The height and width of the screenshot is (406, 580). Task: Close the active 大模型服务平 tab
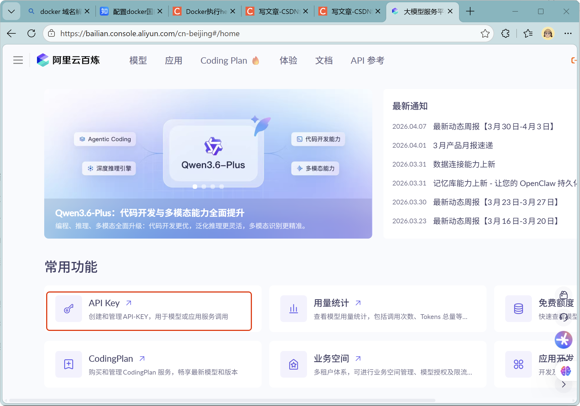click(x=450, y=11)
